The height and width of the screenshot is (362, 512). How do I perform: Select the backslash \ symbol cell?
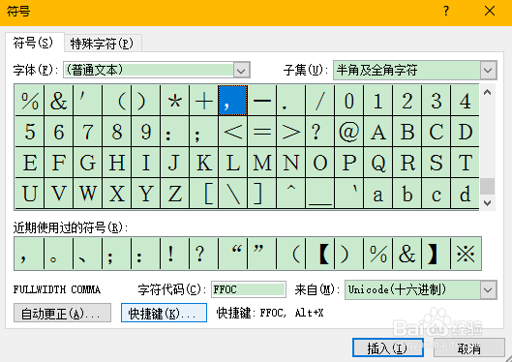[232, 194]
